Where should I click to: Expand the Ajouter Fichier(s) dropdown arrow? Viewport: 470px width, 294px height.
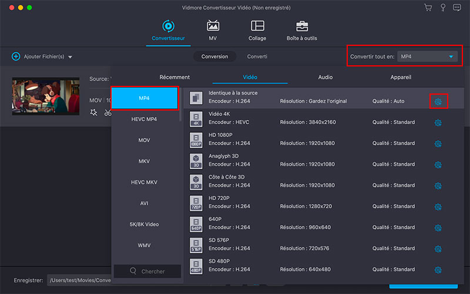point(70,57)
